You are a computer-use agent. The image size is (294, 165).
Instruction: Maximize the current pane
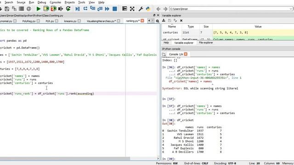(x=124, y=9)
